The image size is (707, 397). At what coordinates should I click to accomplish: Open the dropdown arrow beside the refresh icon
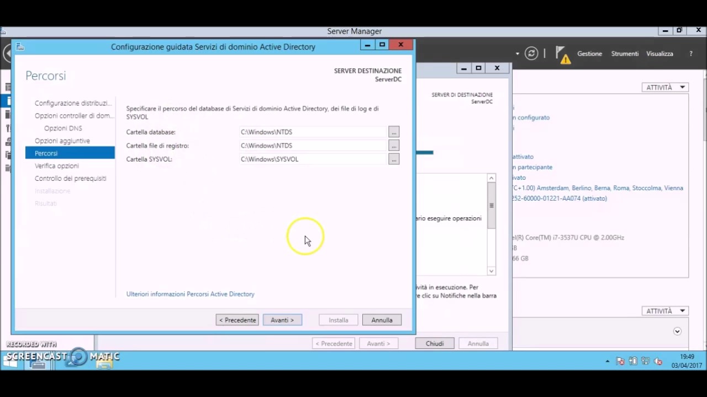[x=518, y=54]
